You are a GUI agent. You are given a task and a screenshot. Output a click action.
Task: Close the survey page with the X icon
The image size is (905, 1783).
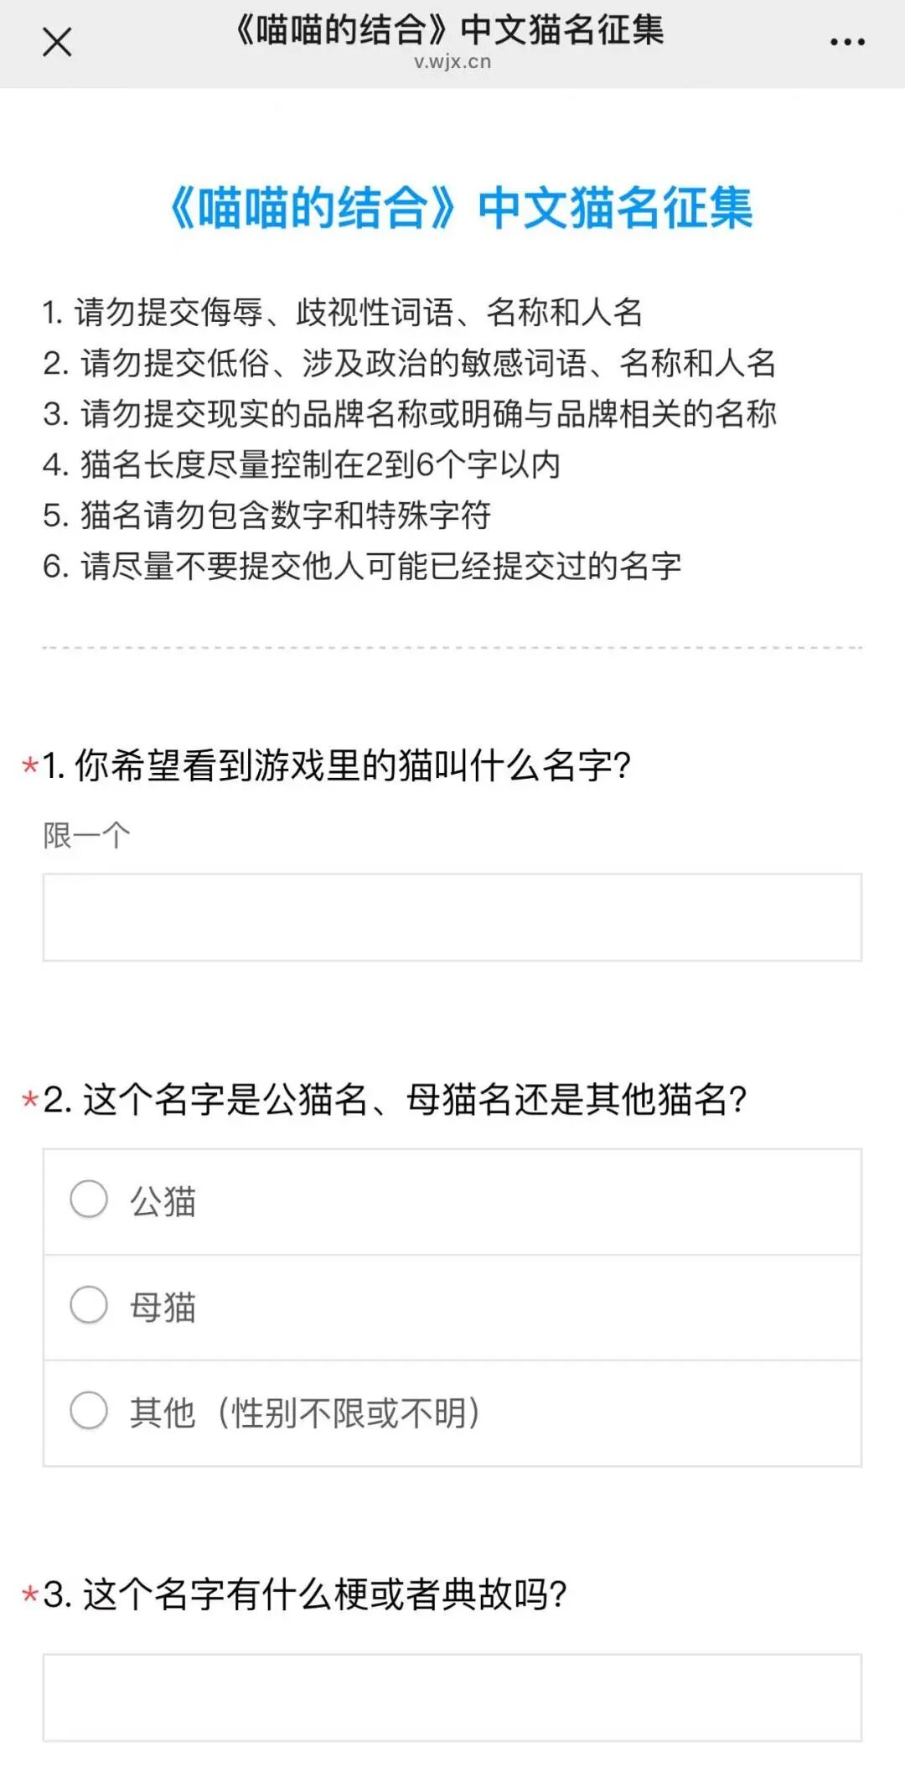(57, 42)
